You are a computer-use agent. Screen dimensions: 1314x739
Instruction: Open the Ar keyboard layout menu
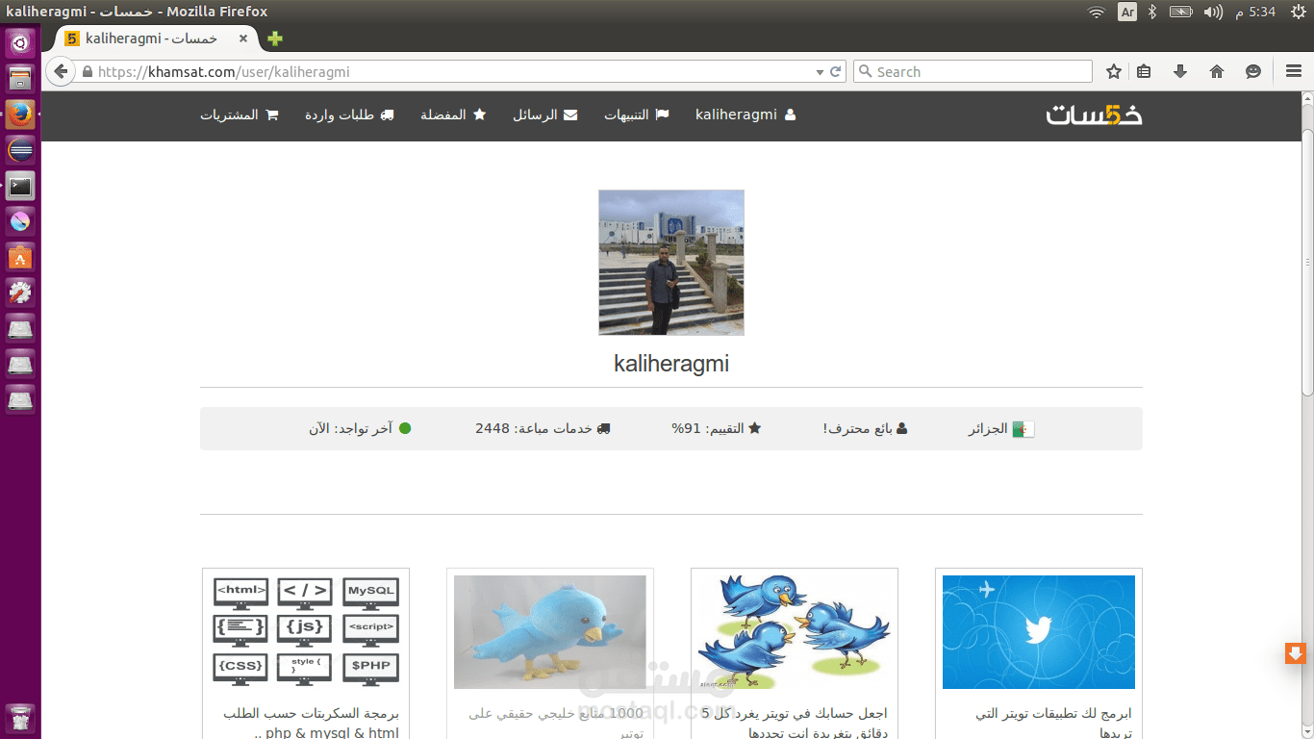tap(1126, 12)
